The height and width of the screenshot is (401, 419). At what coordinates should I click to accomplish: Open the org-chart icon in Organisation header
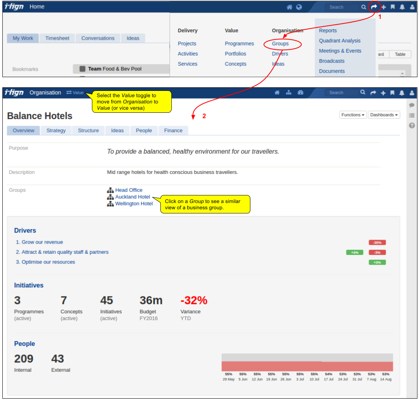pos(289,93)
